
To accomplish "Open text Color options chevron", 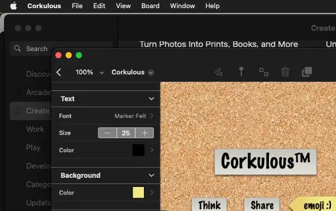I will click(x=152, y=150).
